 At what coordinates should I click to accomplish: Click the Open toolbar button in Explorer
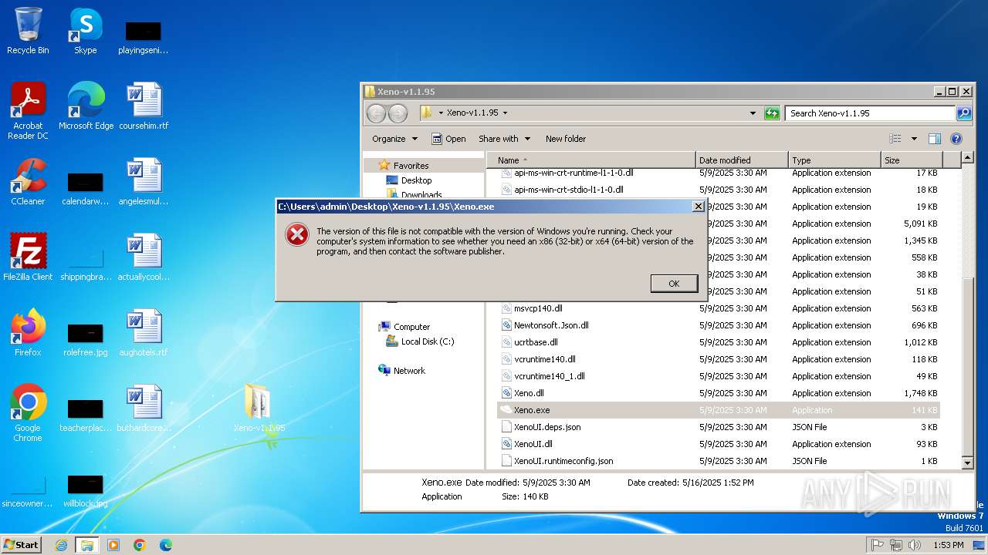click(x=448, y=139)
